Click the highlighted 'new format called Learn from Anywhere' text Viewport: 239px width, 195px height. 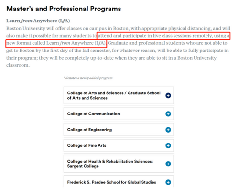(56, 43)
